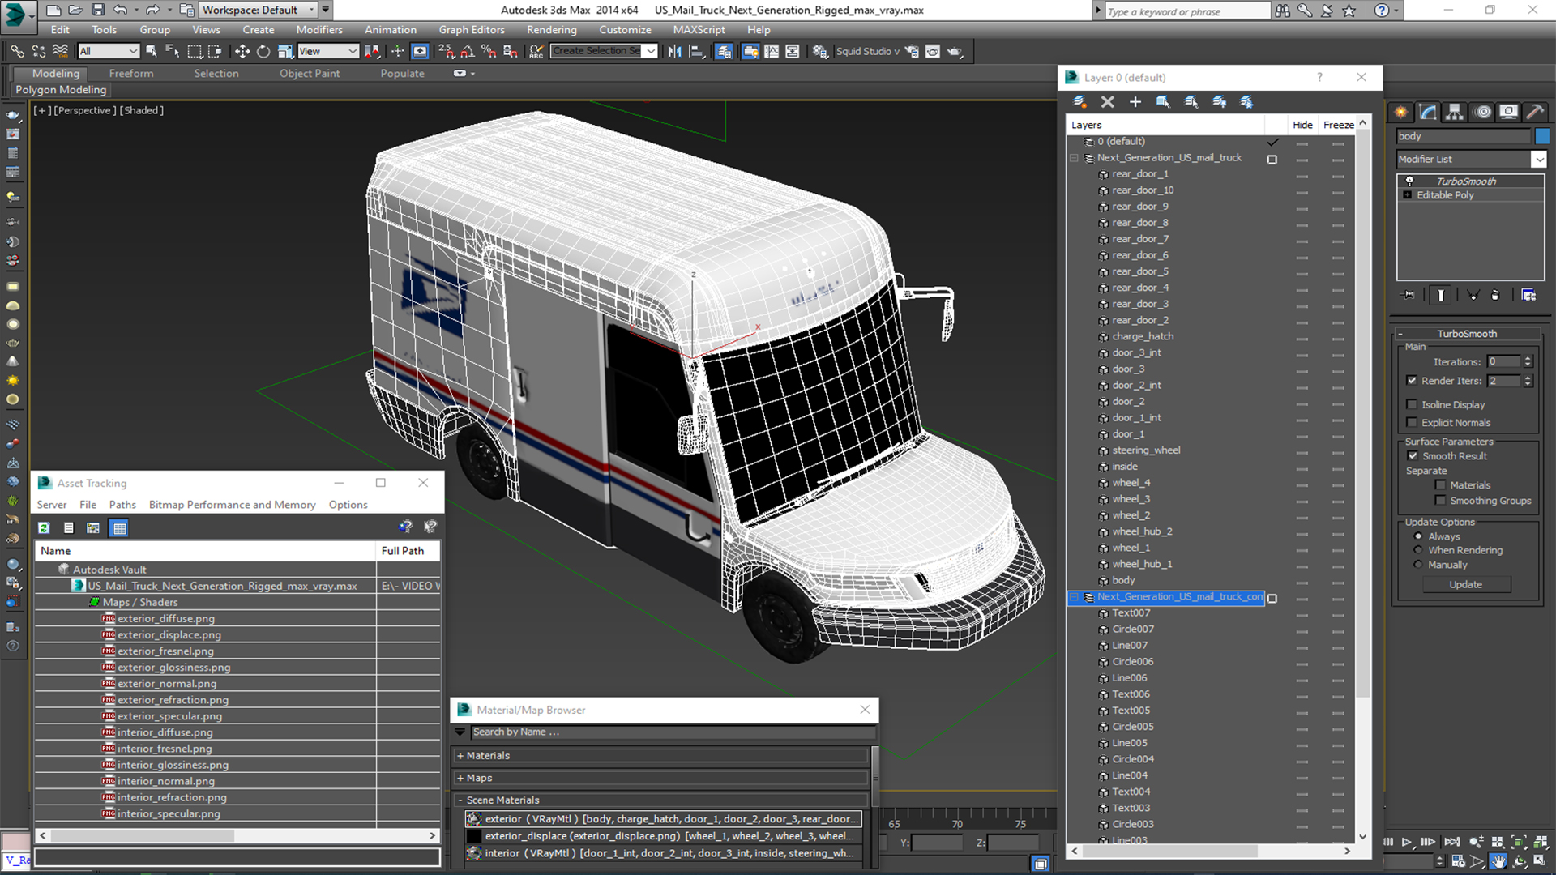1556x875 pixels.
Task: Click the Delete layer X icon
Action: coord(1107,101)
